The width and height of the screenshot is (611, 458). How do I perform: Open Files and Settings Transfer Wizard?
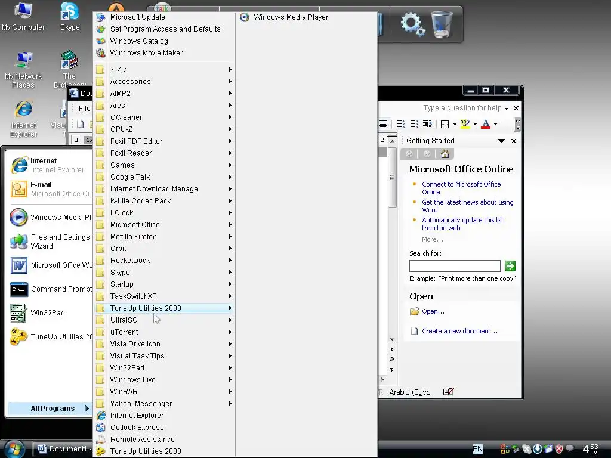[51, 242]
